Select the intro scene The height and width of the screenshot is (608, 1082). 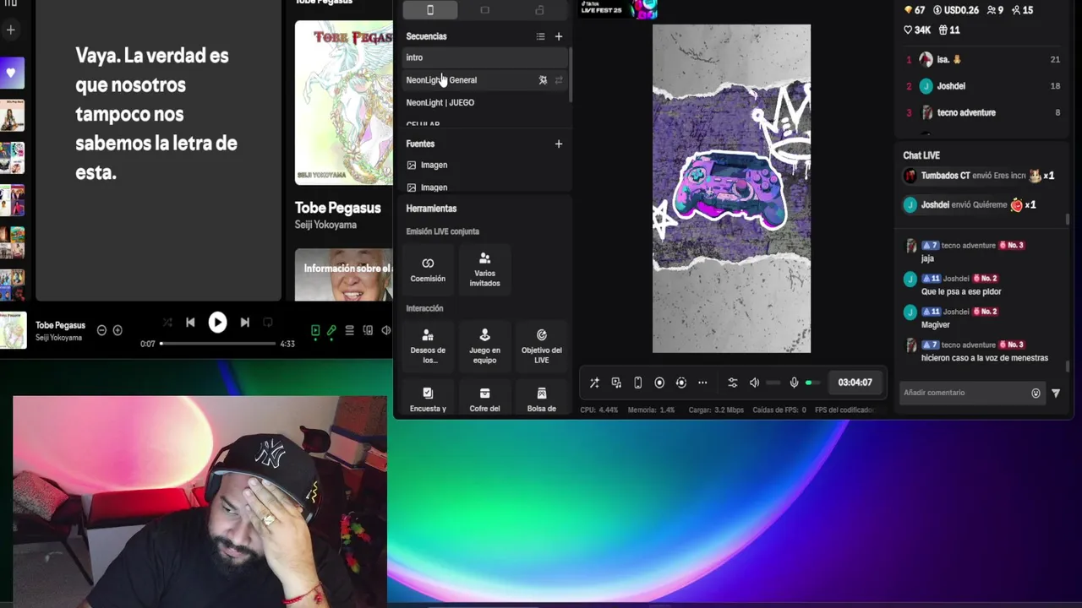click(484, 57)
